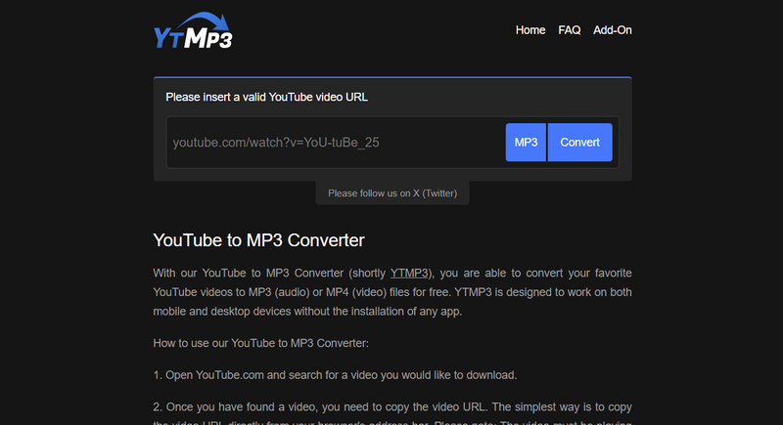Screen dimensions: 783x425
Task: Click the Convert button
Action: 579,143
